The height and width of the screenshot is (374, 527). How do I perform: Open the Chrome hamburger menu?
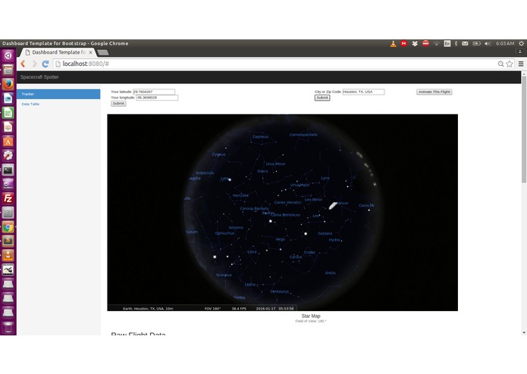[521, 64]
